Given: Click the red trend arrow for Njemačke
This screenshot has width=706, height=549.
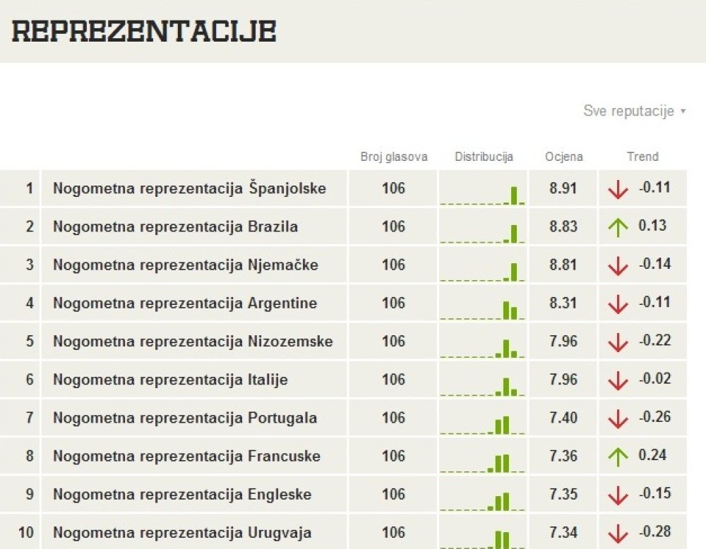Looking at the screenshot, I should point(618,265).
